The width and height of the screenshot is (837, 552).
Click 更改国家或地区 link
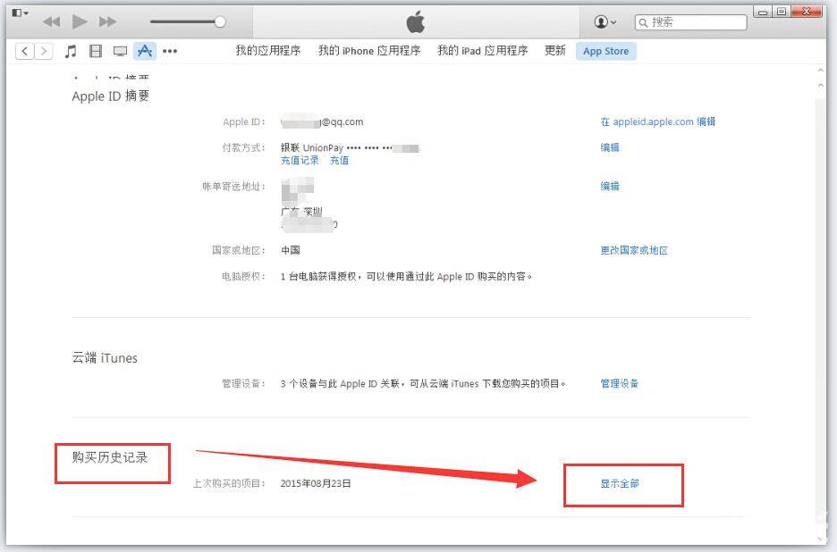coord(634,250)
